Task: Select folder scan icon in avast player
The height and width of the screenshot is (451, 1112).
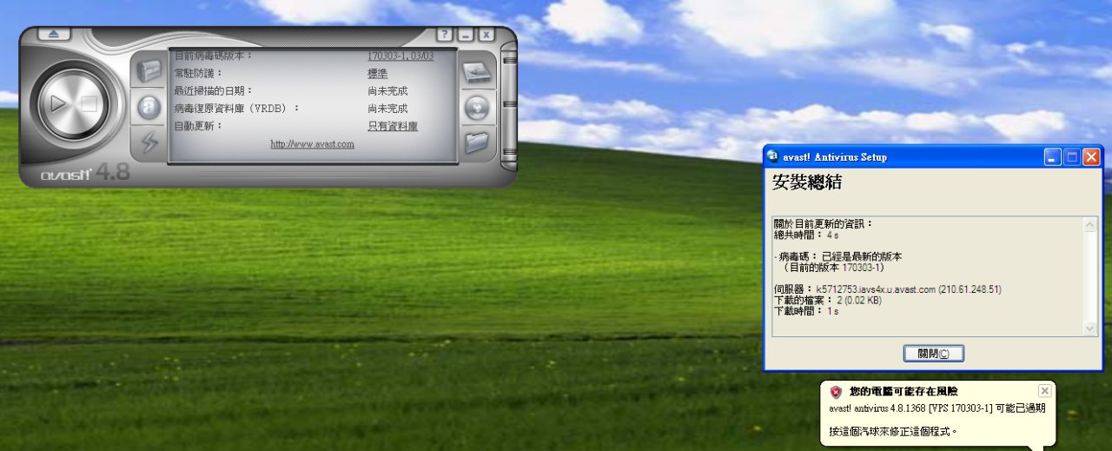Action: click(x=477, y=143)
